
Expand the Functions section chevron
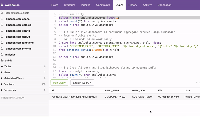[x=1, y=84]
